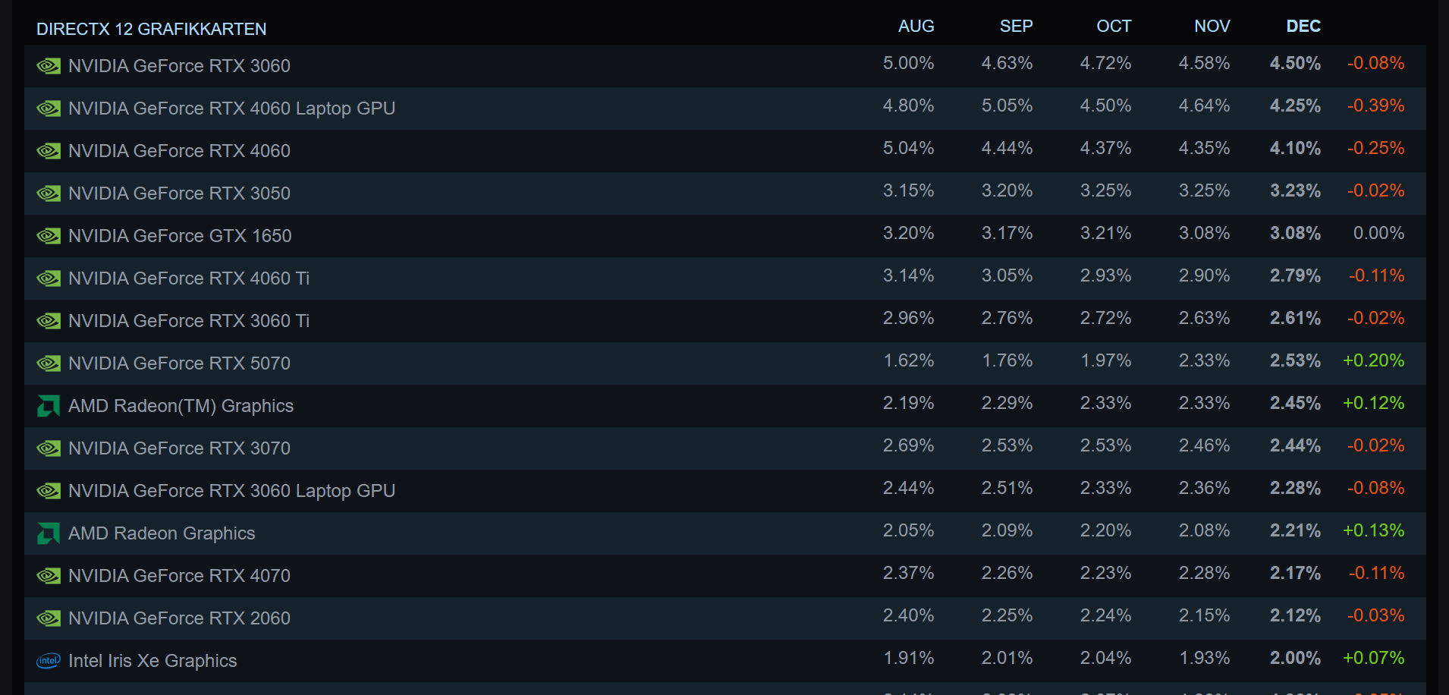The height and width of the screenshot is (695, 1449).
Task: Click the 4.50% DEC value for RTX 3060
Action: 1295,63
